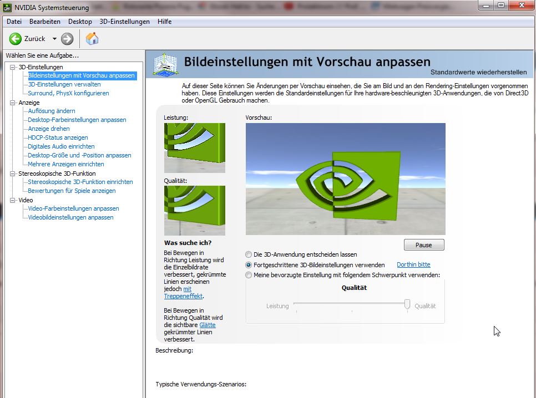
Task: Select 'Die 3D-Anwendung entscheiden lassen' option
Action: pos(249,254)
